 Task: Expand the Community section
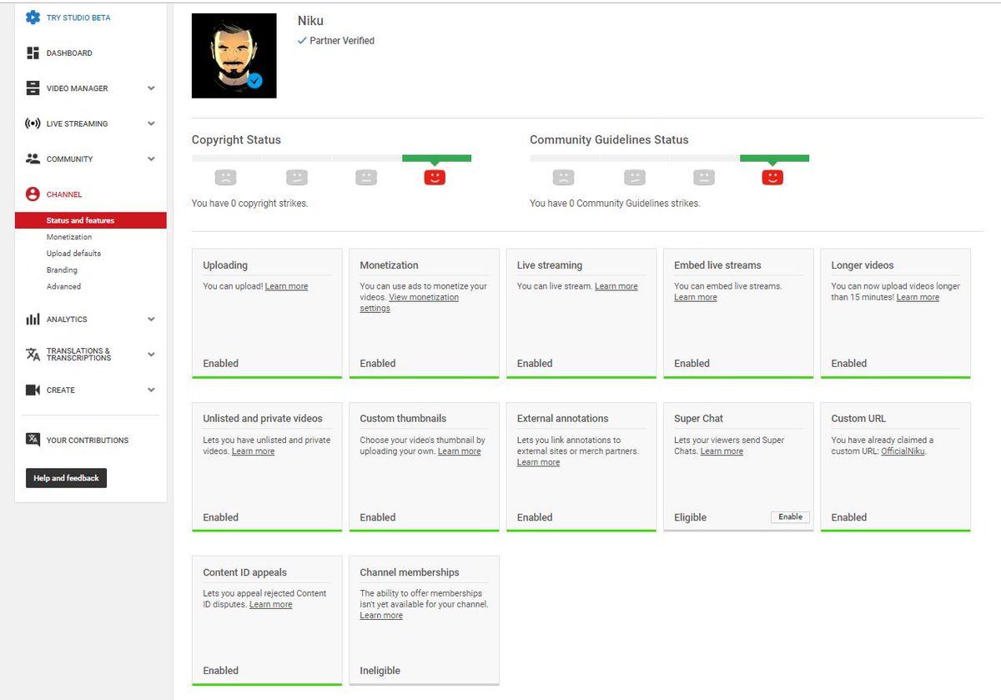(x=151, y=159)
